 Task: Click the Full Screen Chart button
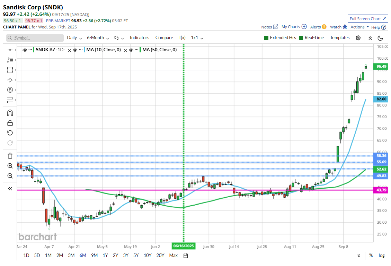coord(368,18)
